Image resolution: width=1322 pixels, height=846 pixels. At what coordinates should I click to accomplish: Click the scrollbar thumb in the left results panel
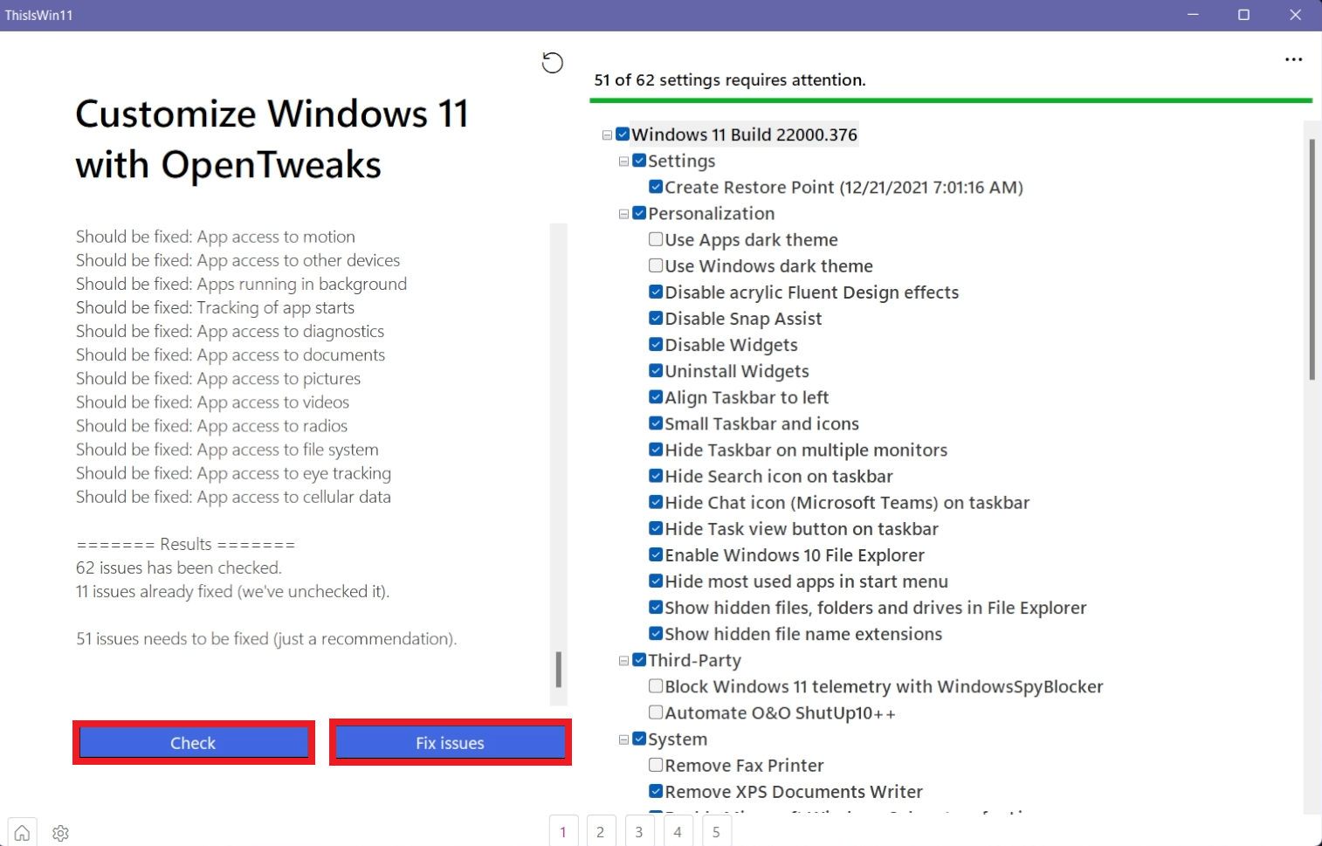coord(559,668)
